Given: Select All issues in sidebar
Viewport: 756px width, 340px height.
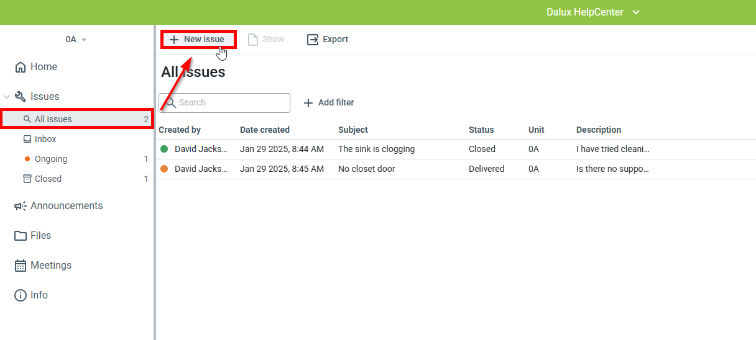Looking at the screenshot, I should pyautogui.click(x=53, y=119).
